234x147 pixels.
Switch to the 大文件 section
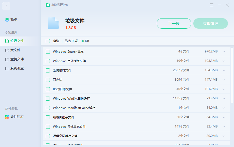click(15, 50)
